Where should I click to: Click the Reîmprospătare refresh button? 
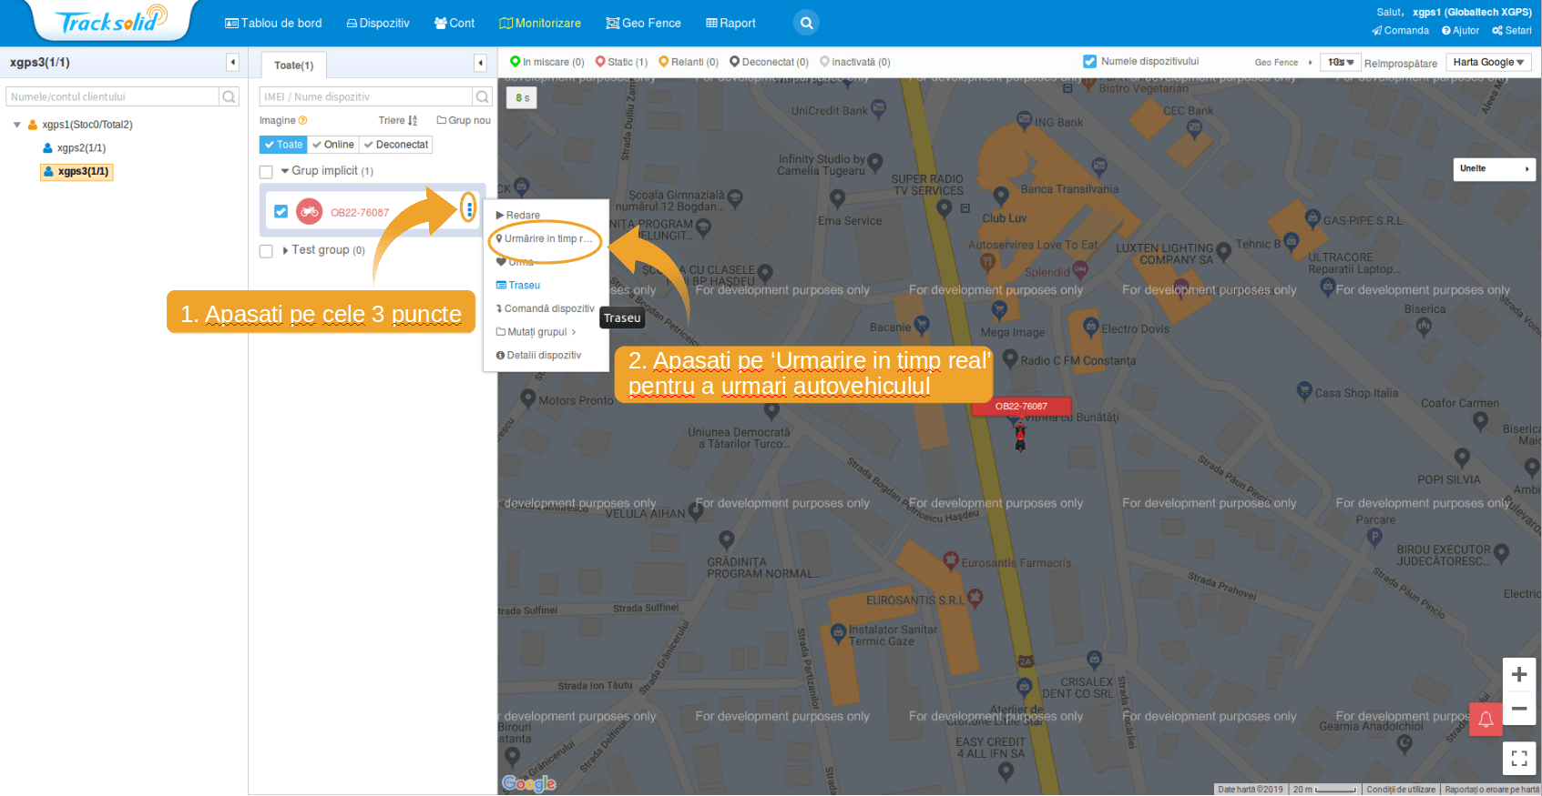point(1400,63)
